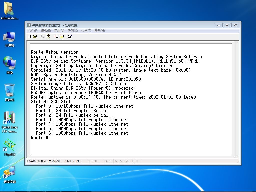The image size is (256, 192).
Task: Open the 编辑(E) menu
Action: pyautogui.click(x=46, y=31)
